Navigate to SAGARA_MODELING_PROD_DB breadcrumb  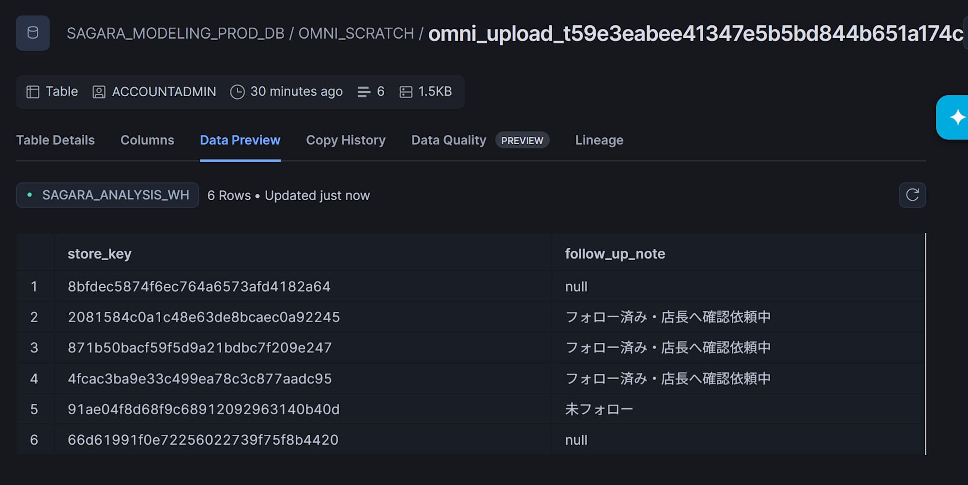(175, 33)
